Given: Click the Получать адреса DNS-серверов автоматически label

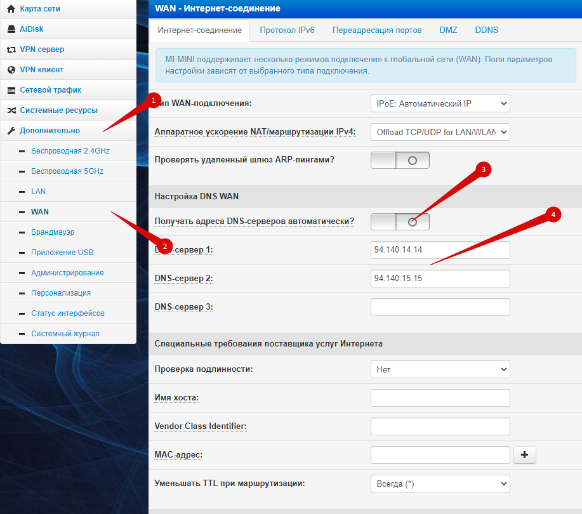Looking at the screenshot, I should pos(255,221).
